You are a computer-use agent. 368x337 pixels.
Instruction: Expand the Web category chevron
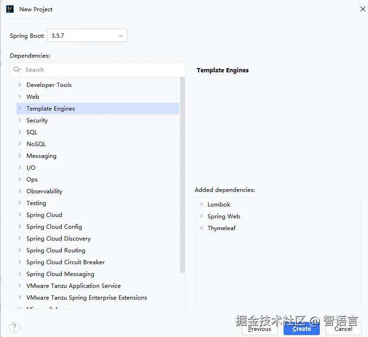tap(20, 96)
